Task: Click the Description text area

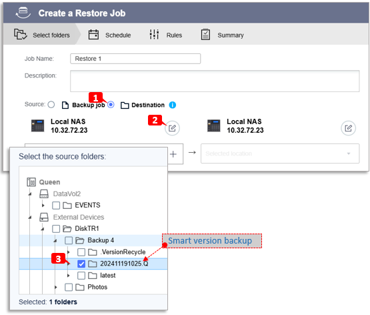Action: click(x=215, y=81)
